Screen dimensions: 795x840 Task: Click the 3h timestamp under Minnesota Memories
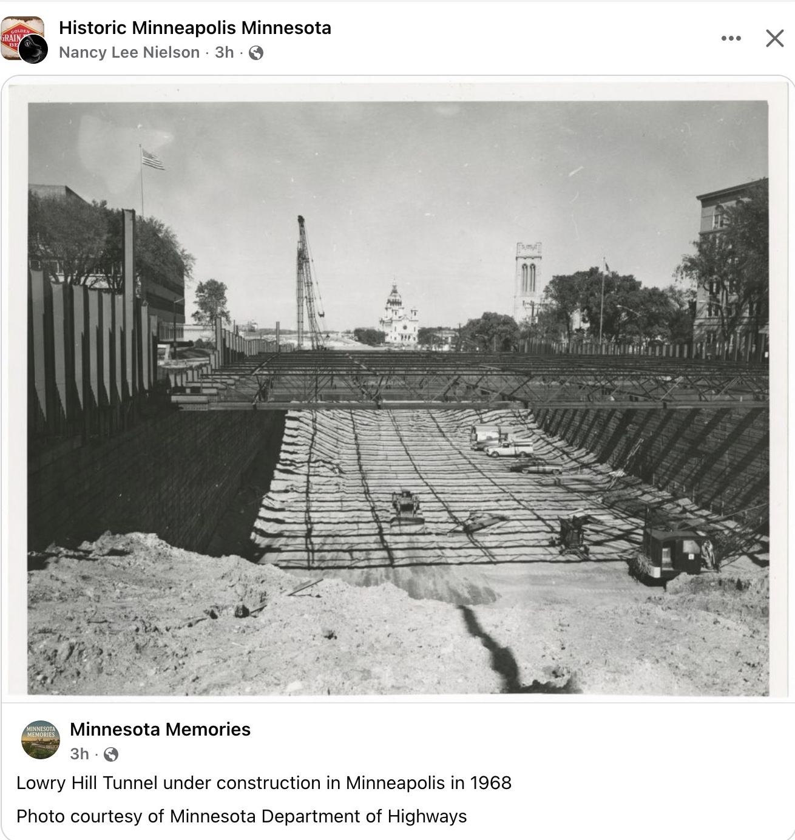(79, 754)
